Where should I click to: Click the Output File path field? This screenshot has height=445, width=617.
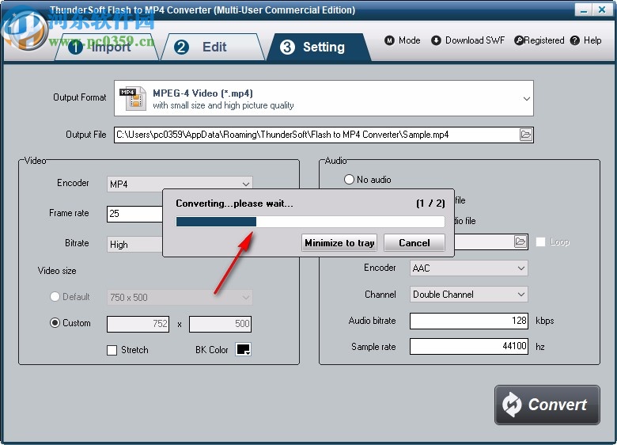316,135
